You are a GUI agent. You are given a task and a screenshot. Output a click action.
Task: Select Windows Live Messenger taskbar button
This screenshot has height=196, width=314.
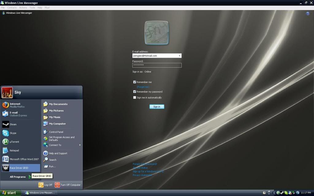pos(40,193)
